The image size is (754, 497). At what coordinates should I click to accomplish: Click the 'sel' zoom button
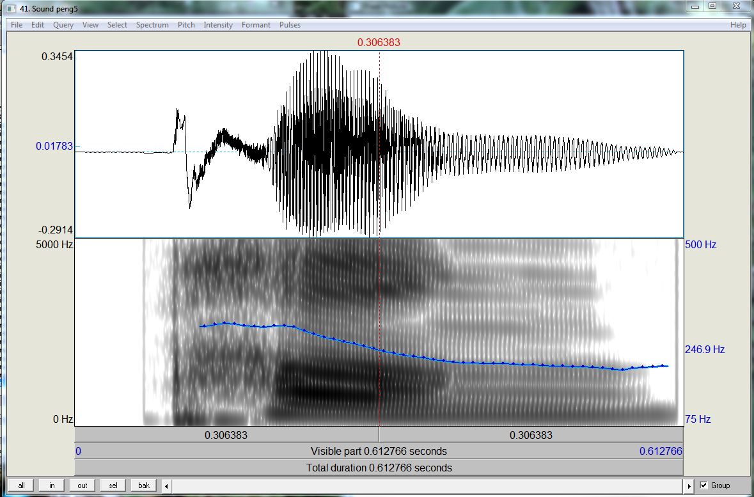pyautogui.click(x=113, y=485)
